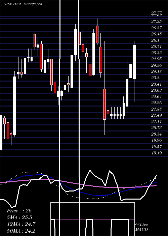Click the 27.25 price axis label
This screenshot has width=168, height=236.
coord(156,22)
